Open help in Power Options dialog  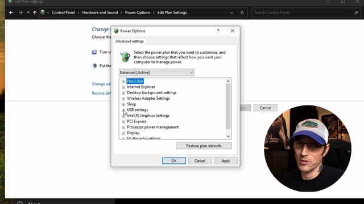tap(218, 31)
